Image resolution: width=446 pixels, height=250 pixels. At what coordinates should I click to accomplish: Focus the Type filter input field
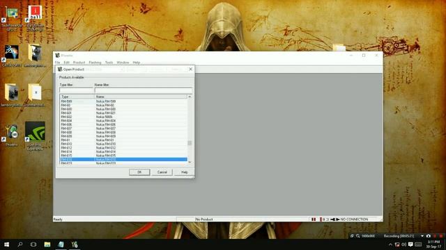click(76, 90)
